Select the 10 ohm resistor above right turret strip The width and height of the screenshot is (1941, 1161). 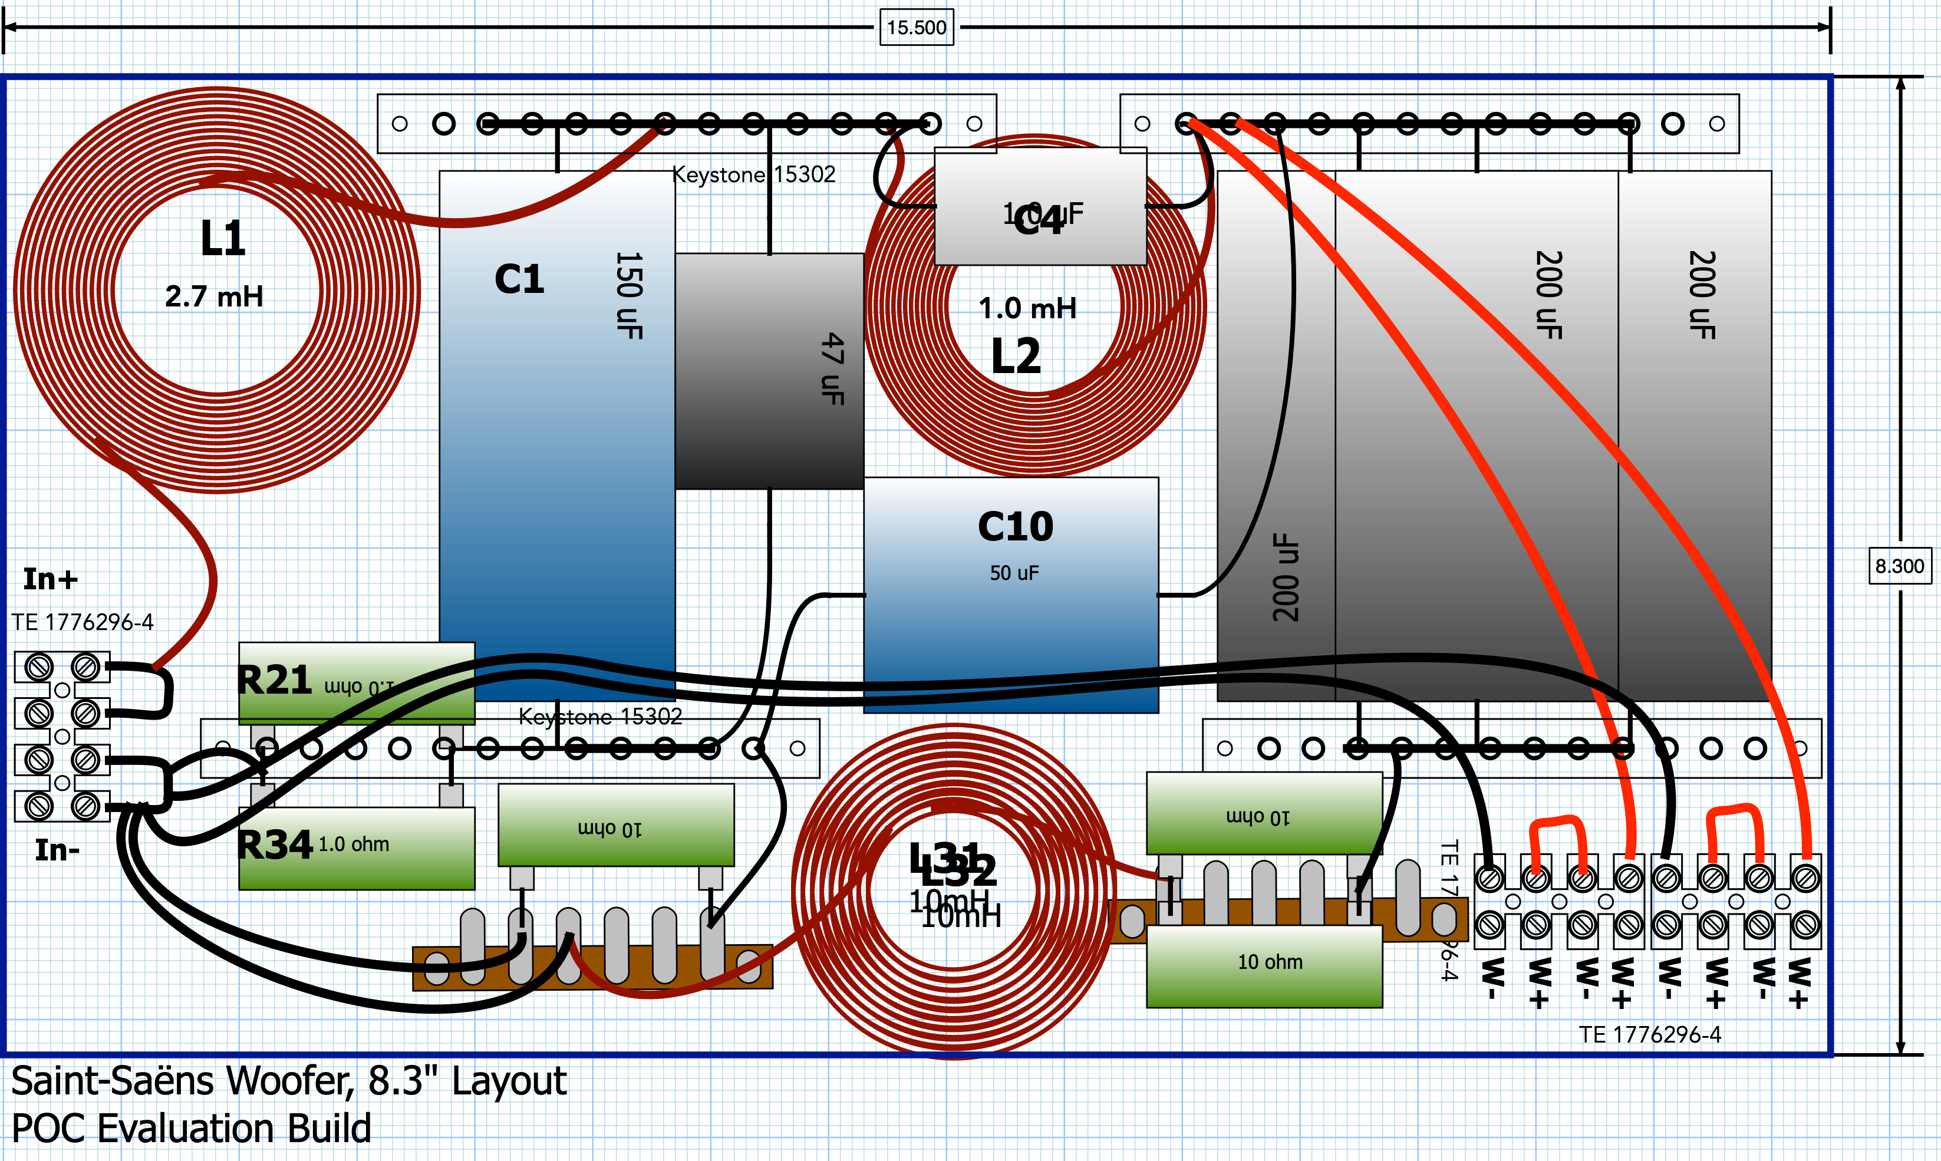coord(1264,814)
